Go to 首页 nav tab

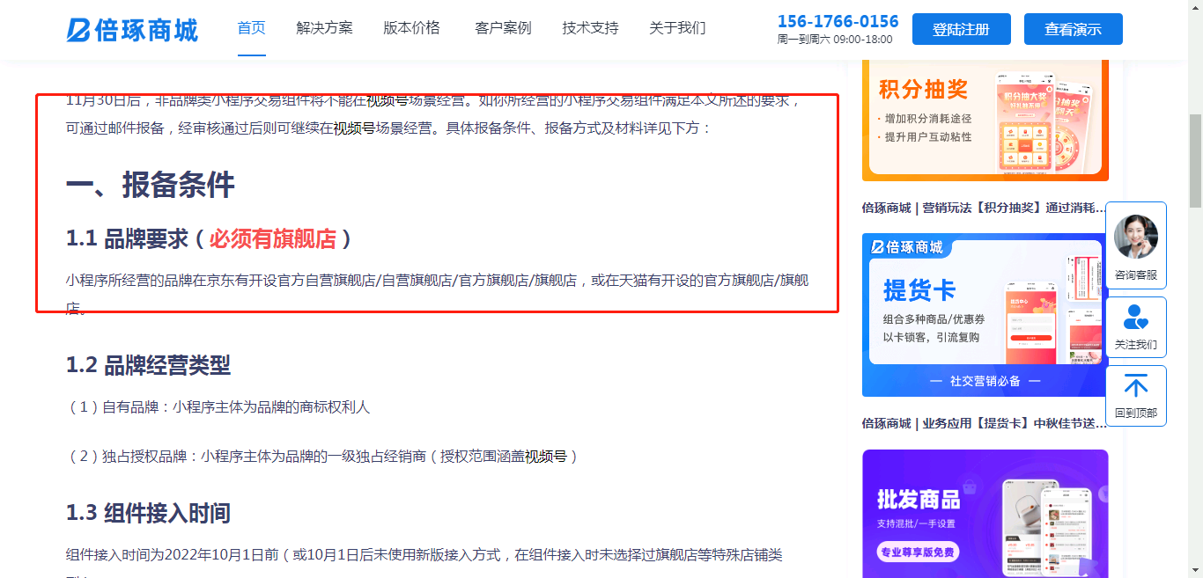(x=252, y=28)
